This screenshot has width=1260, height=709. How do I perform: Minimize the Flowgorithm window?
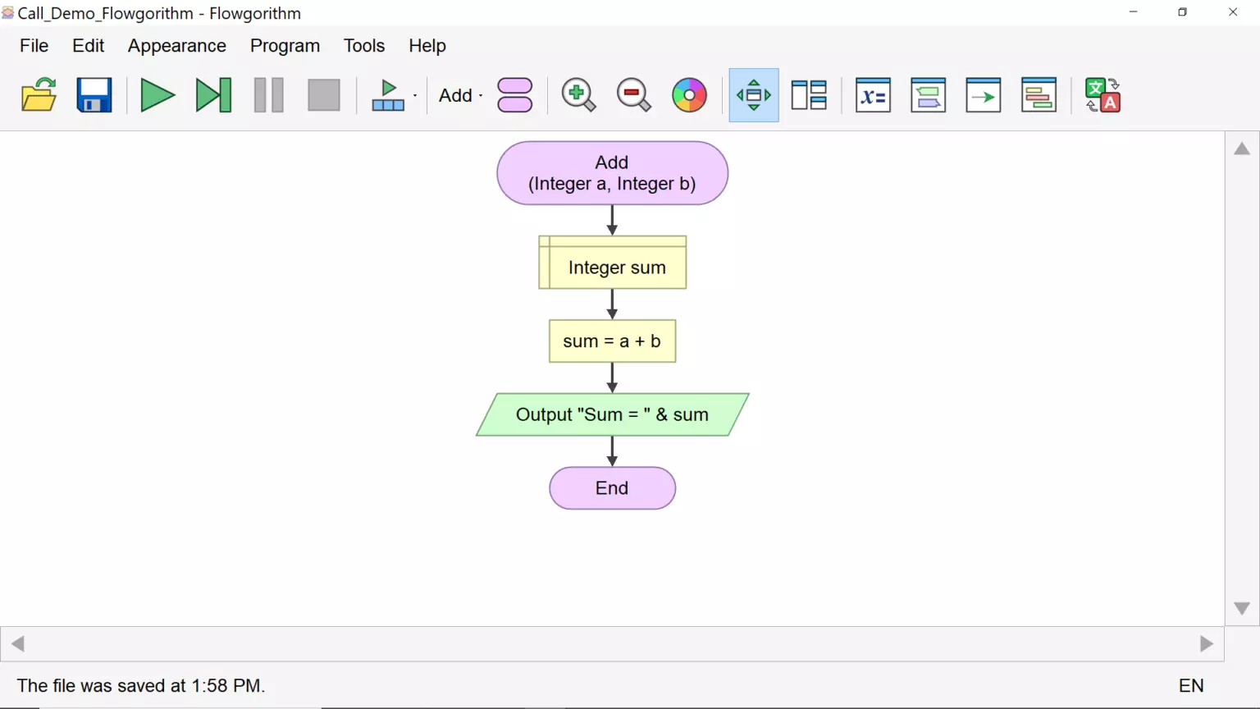tap(1133, 12)
